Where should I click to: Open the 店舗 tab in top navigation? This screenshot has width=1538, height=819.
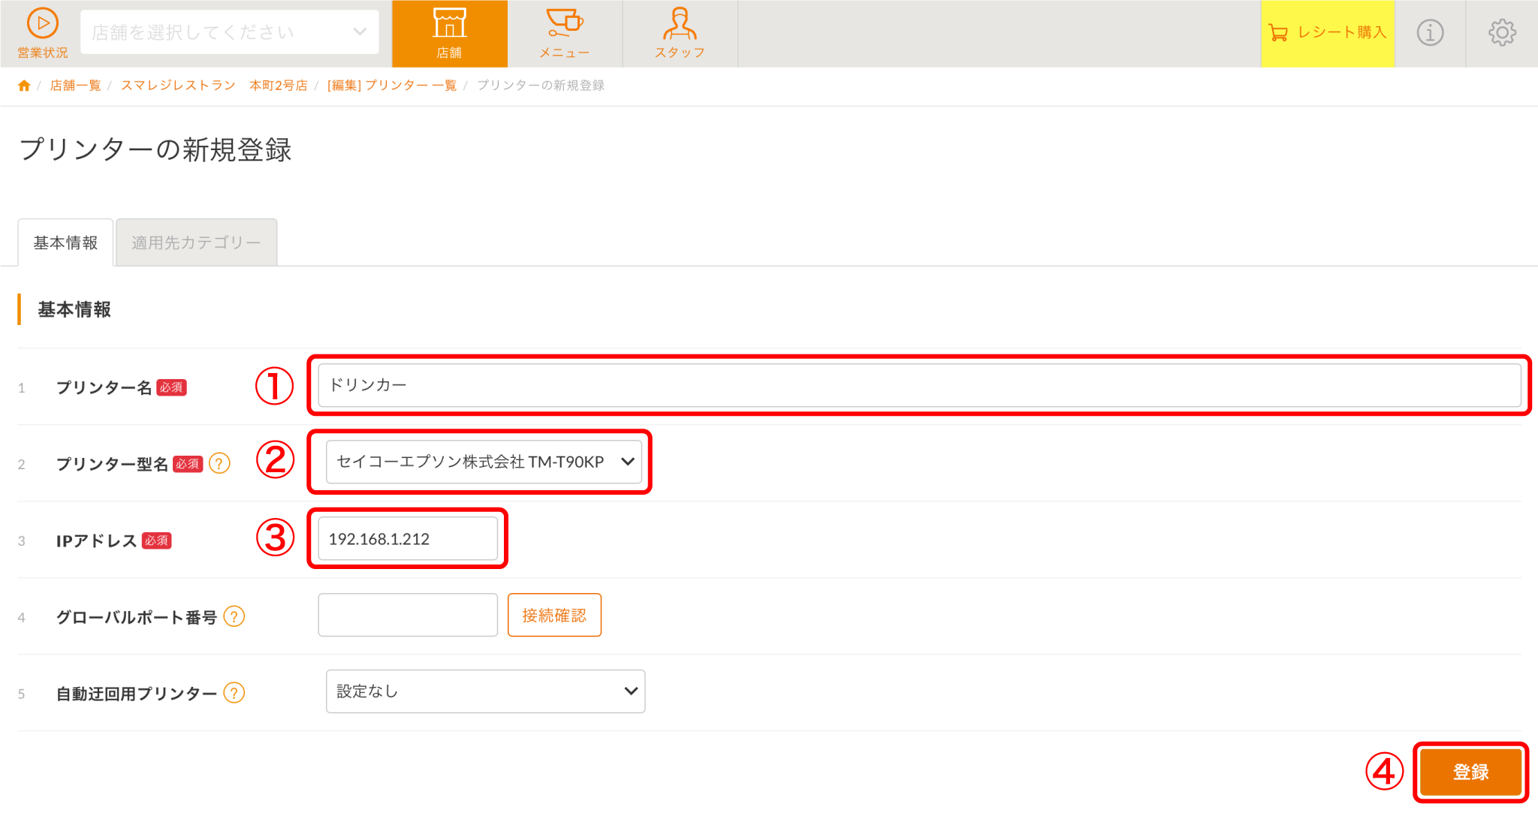pos(450,34)
